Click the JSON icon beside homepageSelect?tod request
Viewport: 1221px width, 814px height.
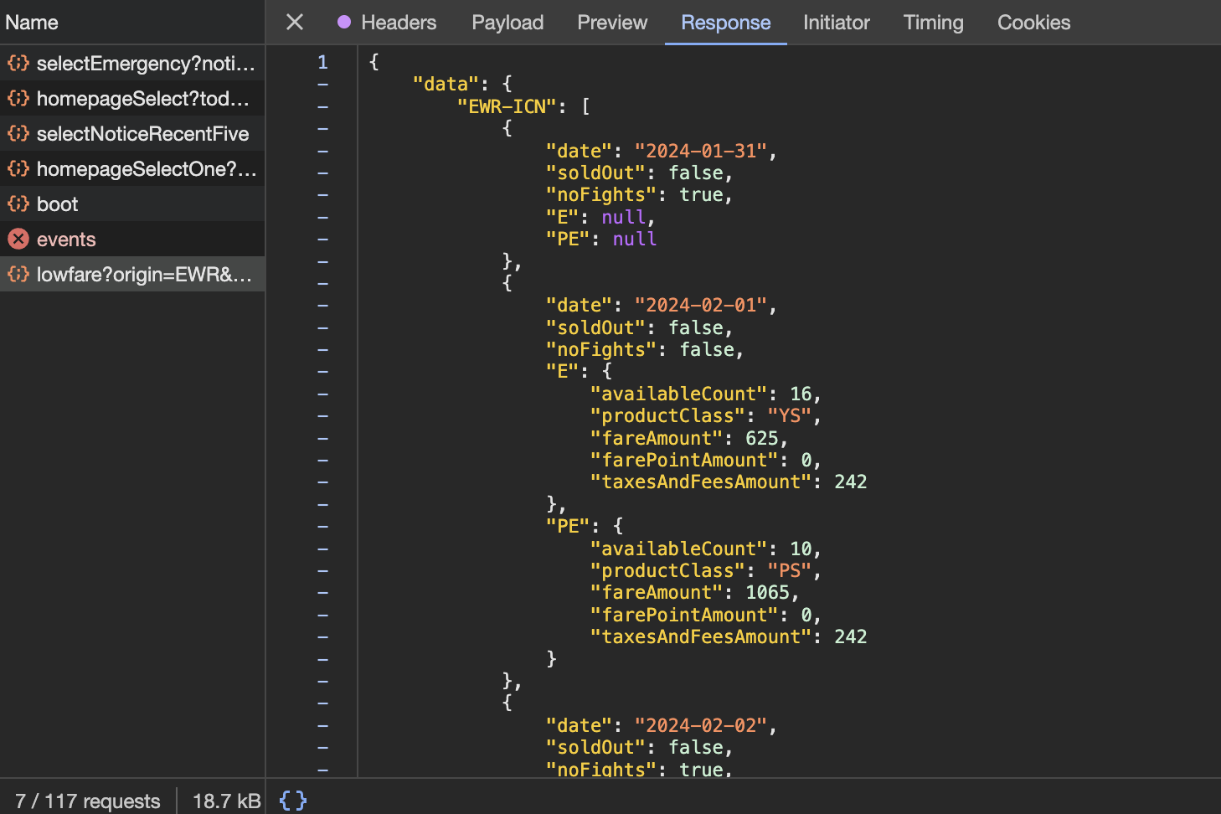point(18,98)
